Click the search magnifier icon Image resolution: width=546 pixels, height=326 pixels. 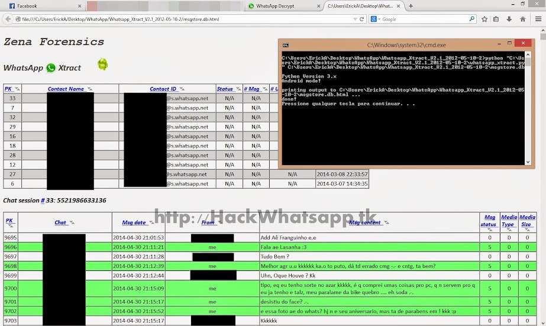click(x=472, y=19)
